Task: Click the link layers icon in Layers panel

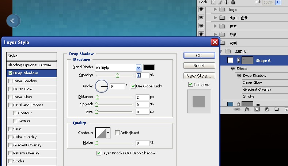Action: [x=237, y=109]
